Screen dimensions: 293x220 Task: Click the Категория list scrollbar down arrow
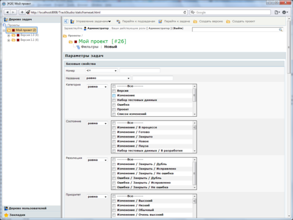pos(195,114)
